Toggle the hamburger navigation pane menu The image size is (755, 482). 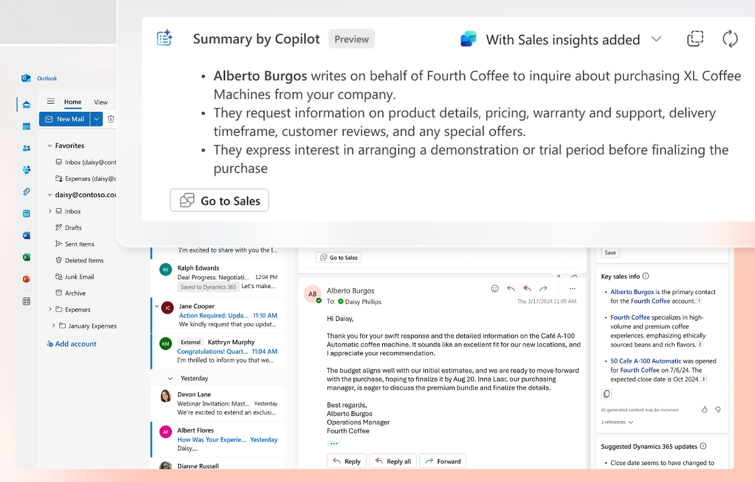(x=50, y=101)
